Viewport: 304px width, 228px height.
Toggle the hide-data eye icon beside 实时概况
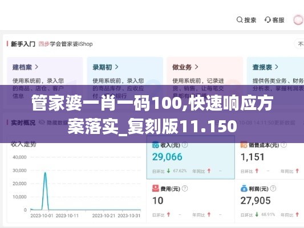point(42,123)
